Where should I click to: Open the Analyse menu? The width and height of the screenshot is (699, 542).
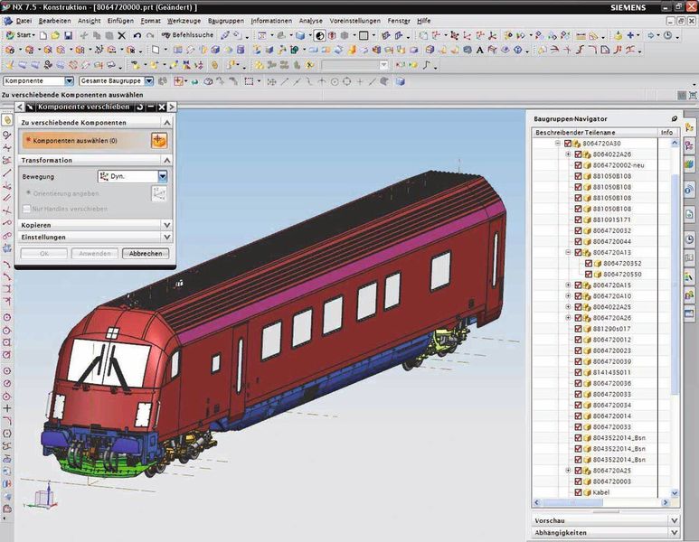tap(311, 21)
